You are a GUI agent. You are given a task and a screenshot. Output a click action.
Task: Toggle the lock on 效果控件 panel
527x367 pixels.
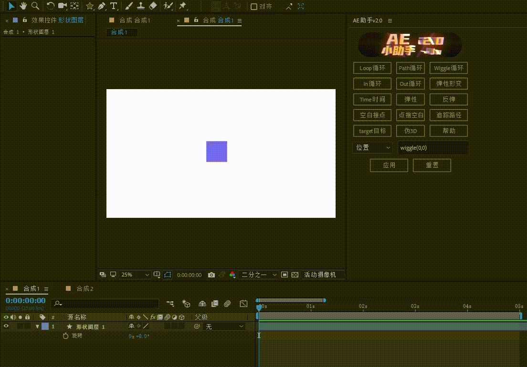(x=24, y=20)
